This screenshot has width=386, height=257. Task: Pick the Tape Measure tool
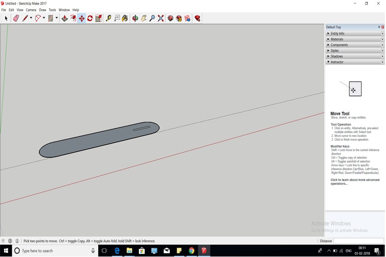[x=109, y=19]
